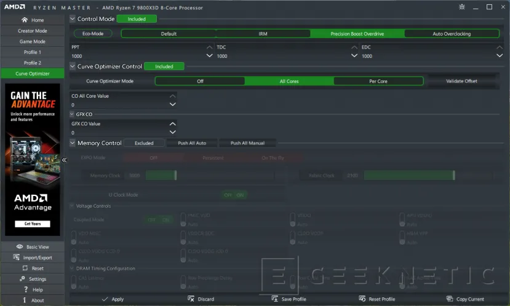Click the AMD Advantage ad banner image
The image size is (510, 306).
point(33,160)
